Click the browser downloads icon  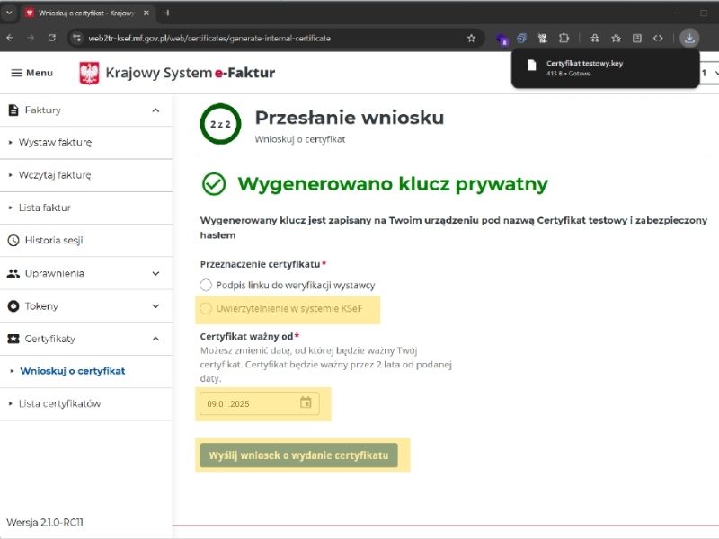[688, 38]
